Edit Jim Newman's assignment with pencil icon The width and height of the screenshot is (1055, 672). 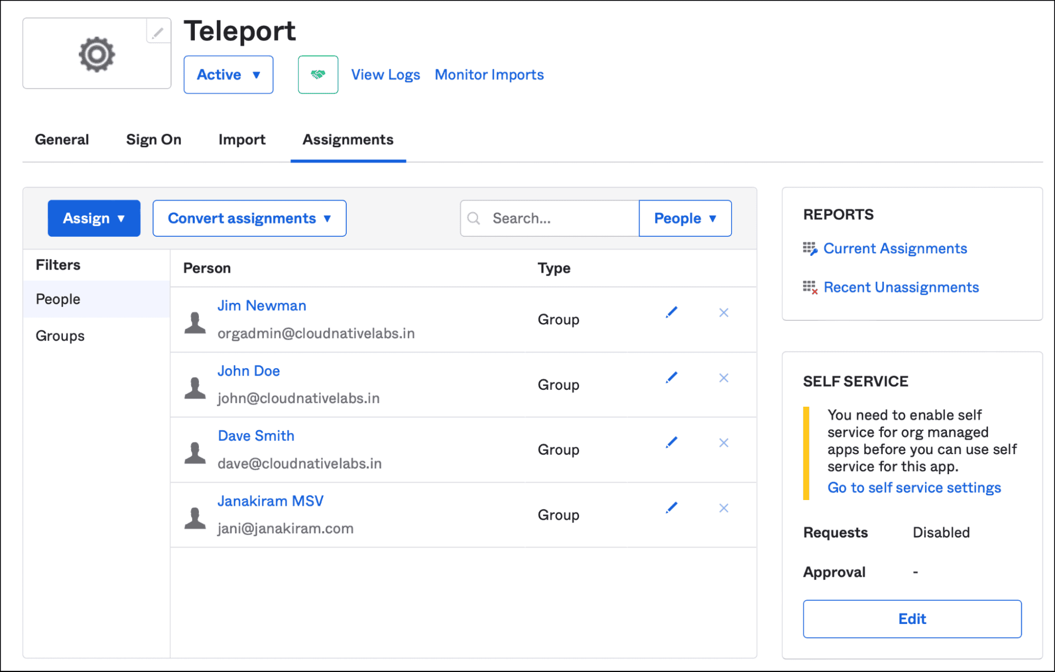pos(671,313)
